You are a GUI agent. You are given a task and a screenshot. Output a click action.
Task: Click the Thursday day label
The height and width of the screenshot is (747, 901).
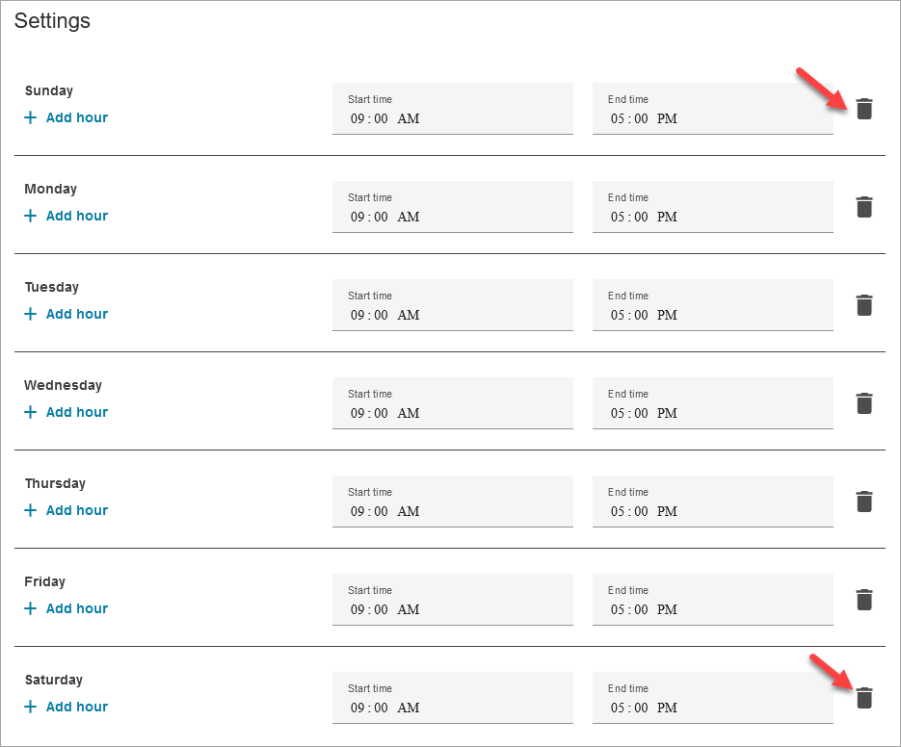pos(55,484)
